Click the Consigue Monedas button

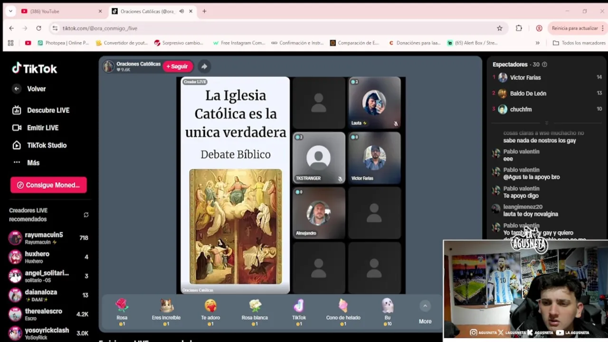[x=48, y=185]
